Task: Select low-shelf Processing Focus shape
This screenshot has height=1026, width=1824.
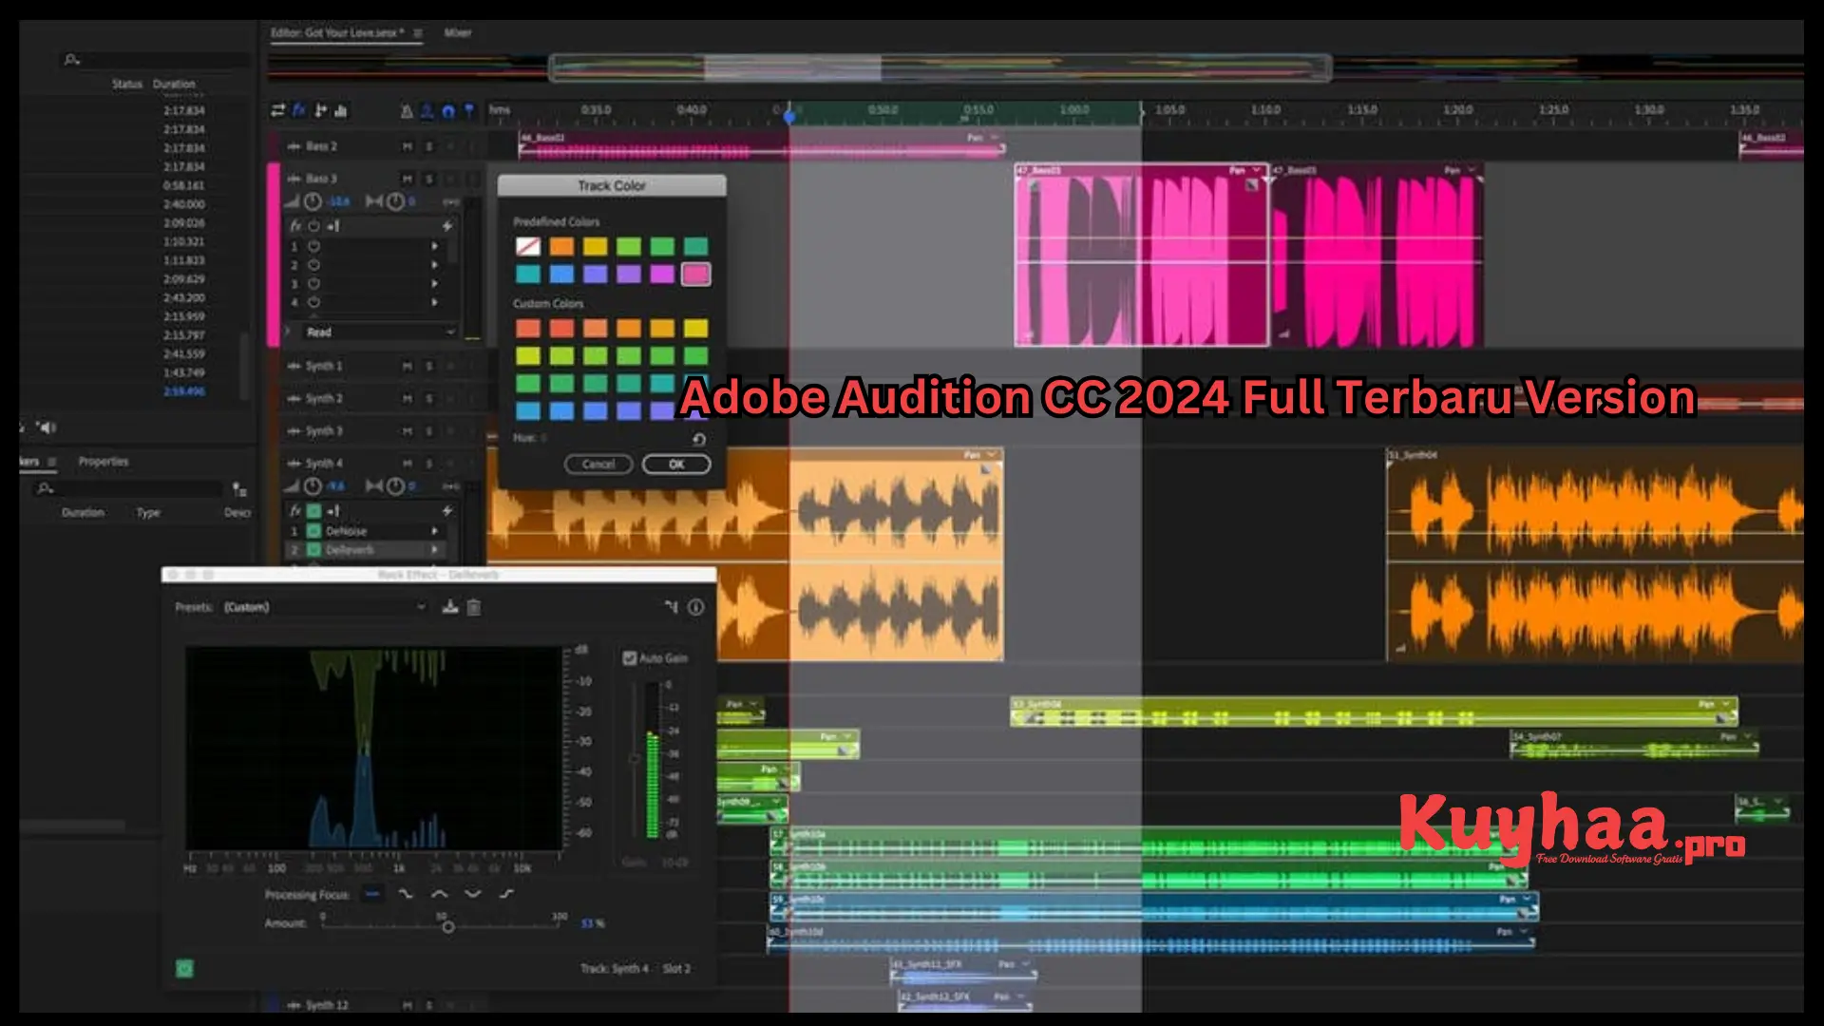Action: (406, 894)
